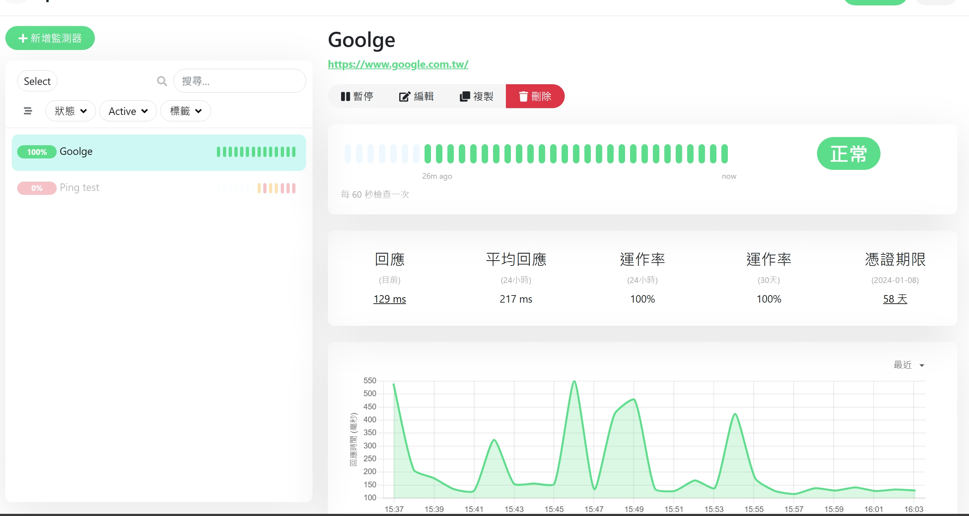Click the filter list hamburger icon
Image resolution: width=969 pixels, height=516 pixels.
click(27, 111)
